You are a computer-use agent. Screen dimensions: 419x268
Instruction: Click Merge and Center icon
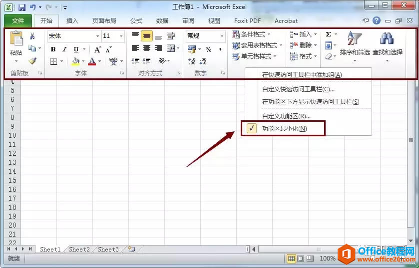[x=170, y=48]
